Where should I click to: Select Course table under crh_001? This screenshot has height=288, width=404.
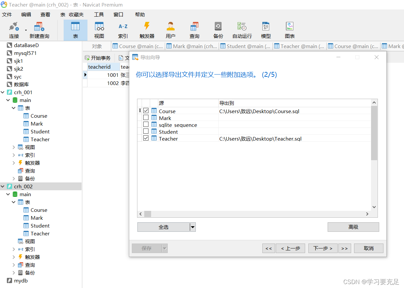(39, 116)
